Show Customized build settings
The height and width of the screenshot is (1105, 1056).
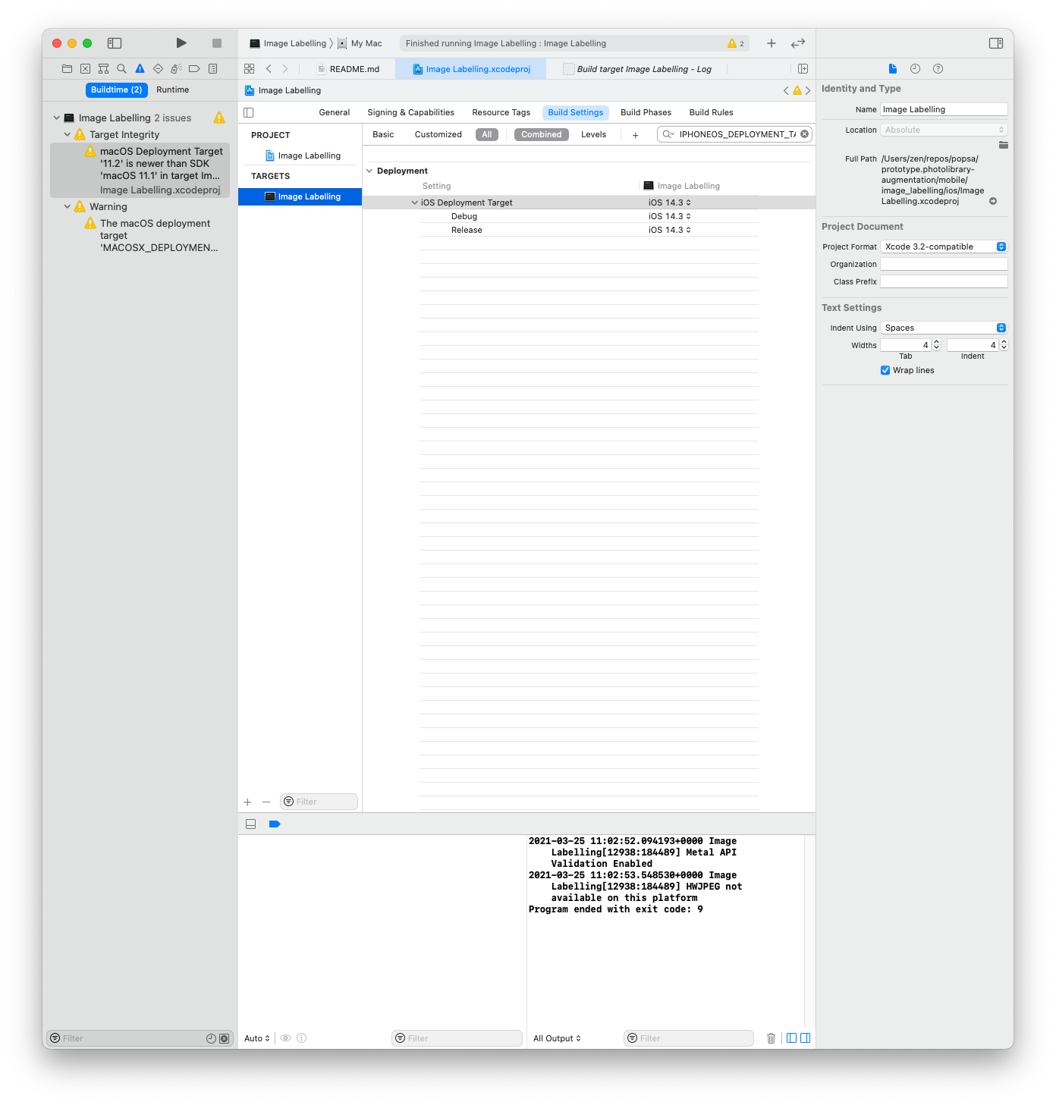(x=438, y=134)
